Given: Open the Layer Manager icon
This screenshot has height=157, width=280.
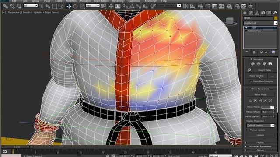Looking at the screenshot, I should coord(200,7).
